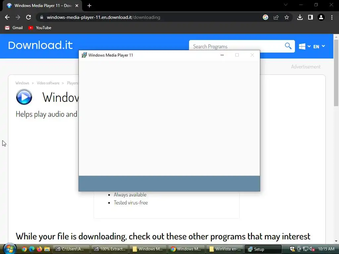The width and height of the screenshot is (339, 254).
Task: Switch to the C:\Users 7-Zip taskbar window
Action: [71, 249]
